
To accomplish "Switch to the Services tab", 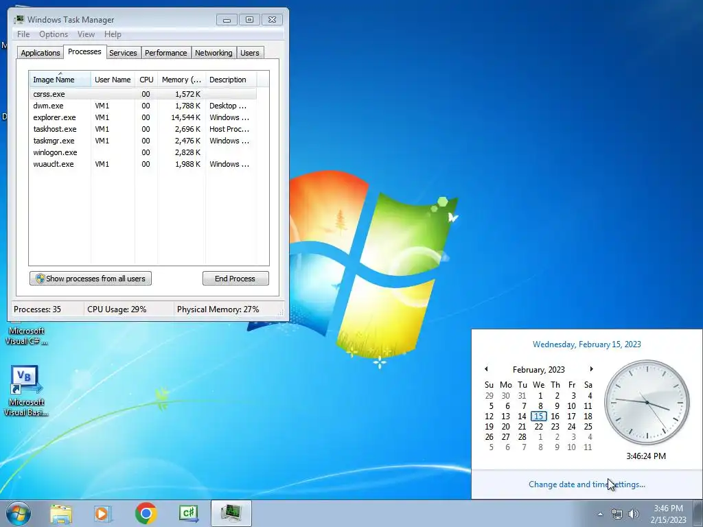I will (123, 53).
